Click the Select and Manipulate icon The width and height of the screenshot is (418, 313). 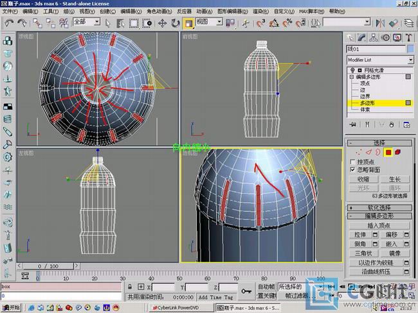point(246,23)
